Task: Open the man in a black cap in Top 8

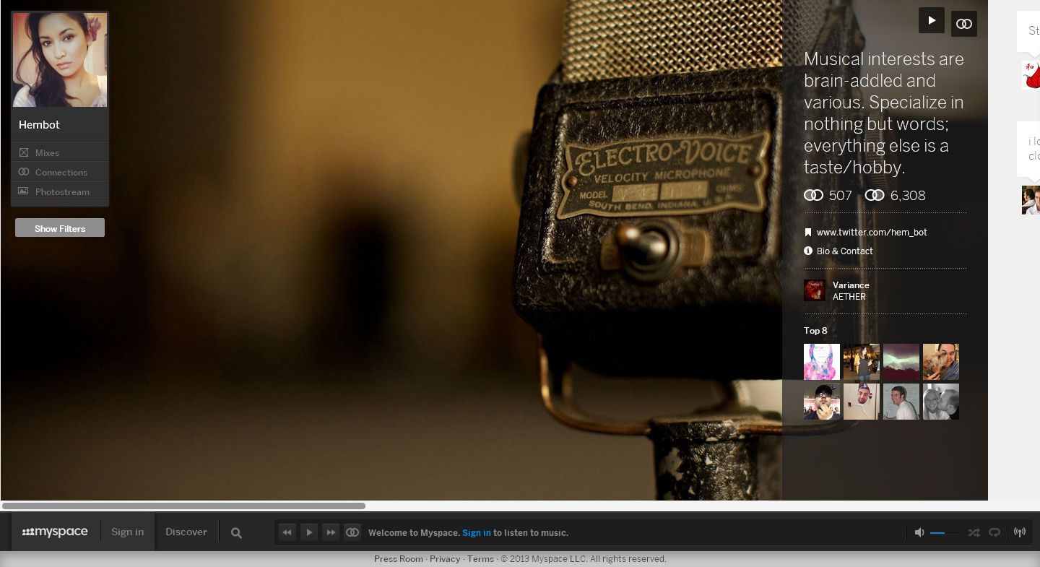Action: tap(822, 402)
